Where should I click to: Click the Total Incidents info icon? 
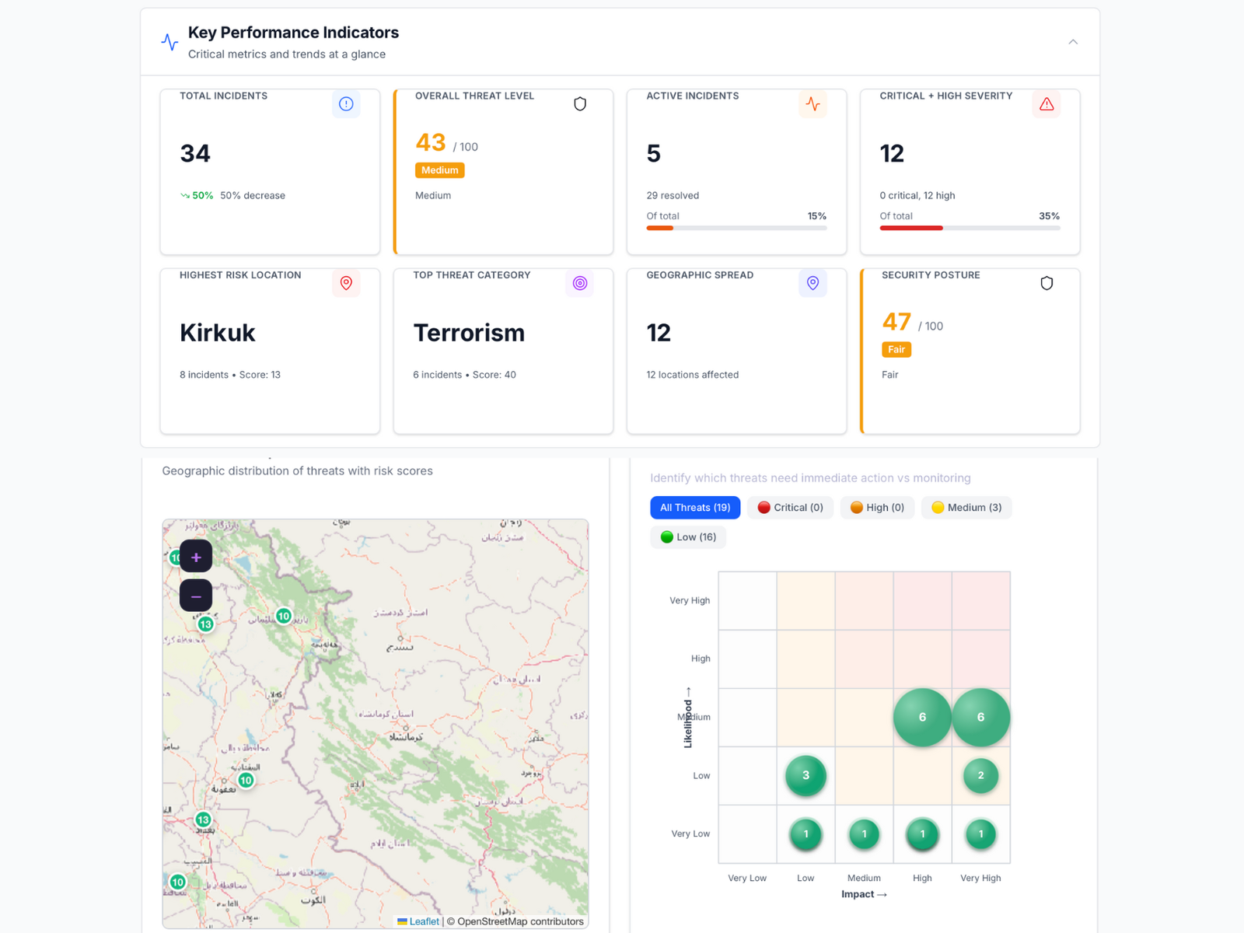[x=346, y=103]
